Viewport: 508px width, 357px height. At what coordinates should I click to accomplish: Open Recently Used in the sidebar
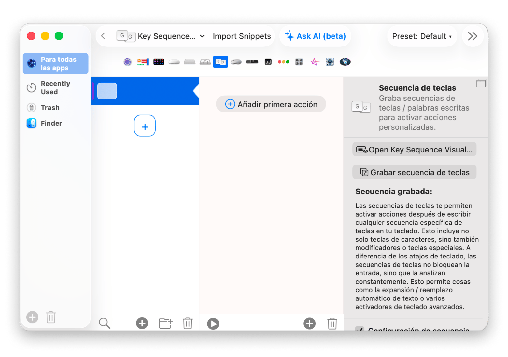(x=56, y=88)
